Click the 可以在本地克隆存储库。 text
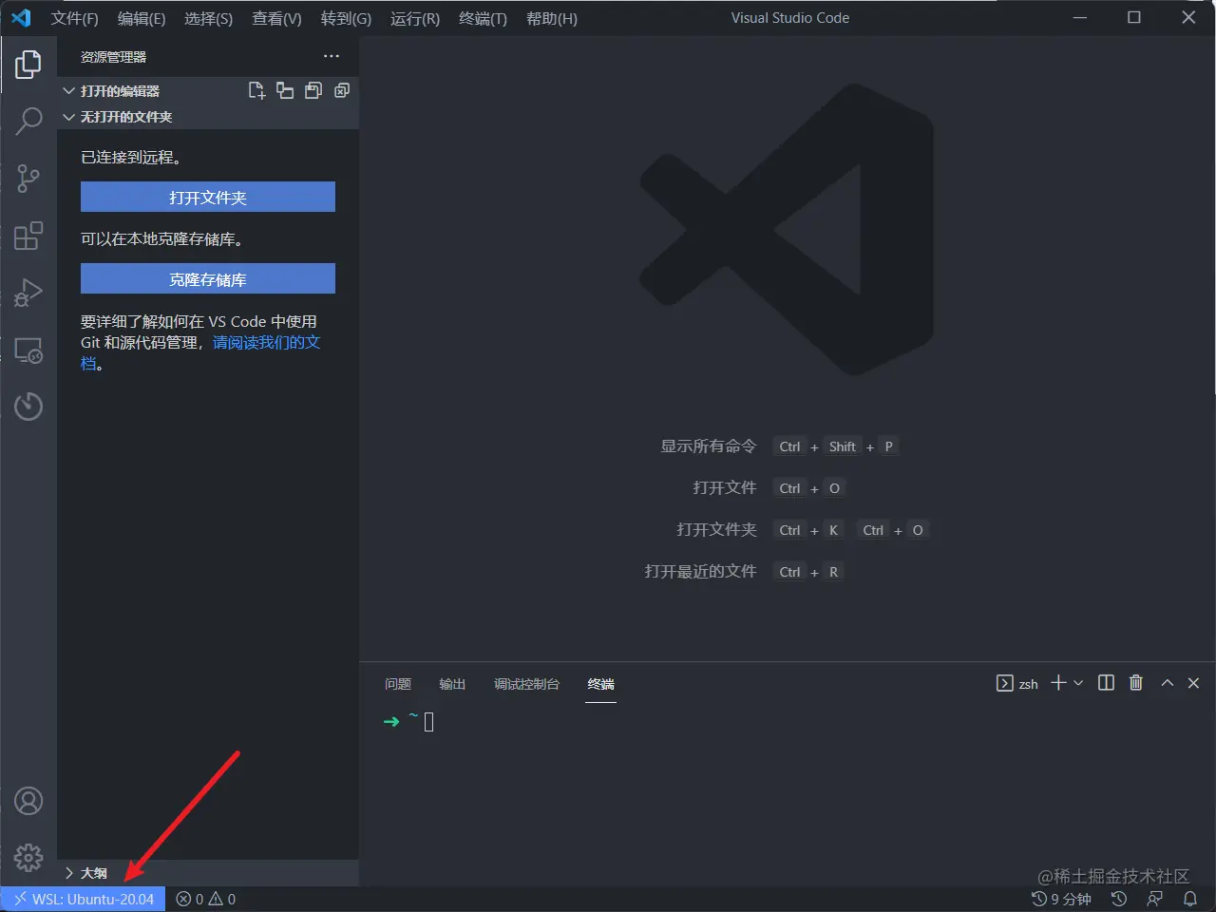The image size is (1216, 912). [x=162, y=239]
